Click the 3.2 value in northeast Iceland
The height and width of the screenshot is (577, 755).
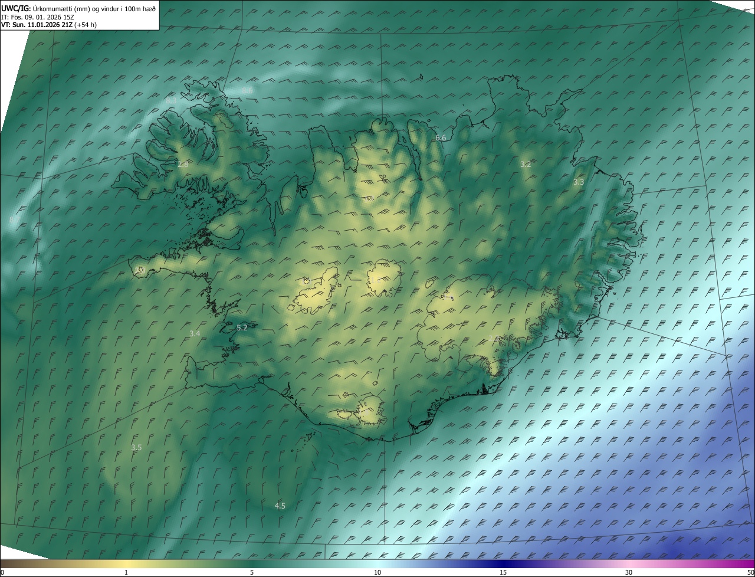526,164
